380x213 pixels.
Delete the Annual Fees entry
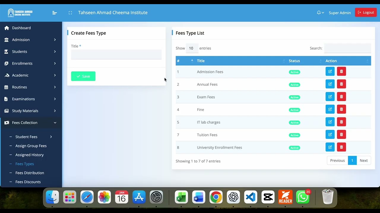tap(341, 84)
